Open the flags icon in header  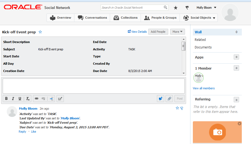187,8
